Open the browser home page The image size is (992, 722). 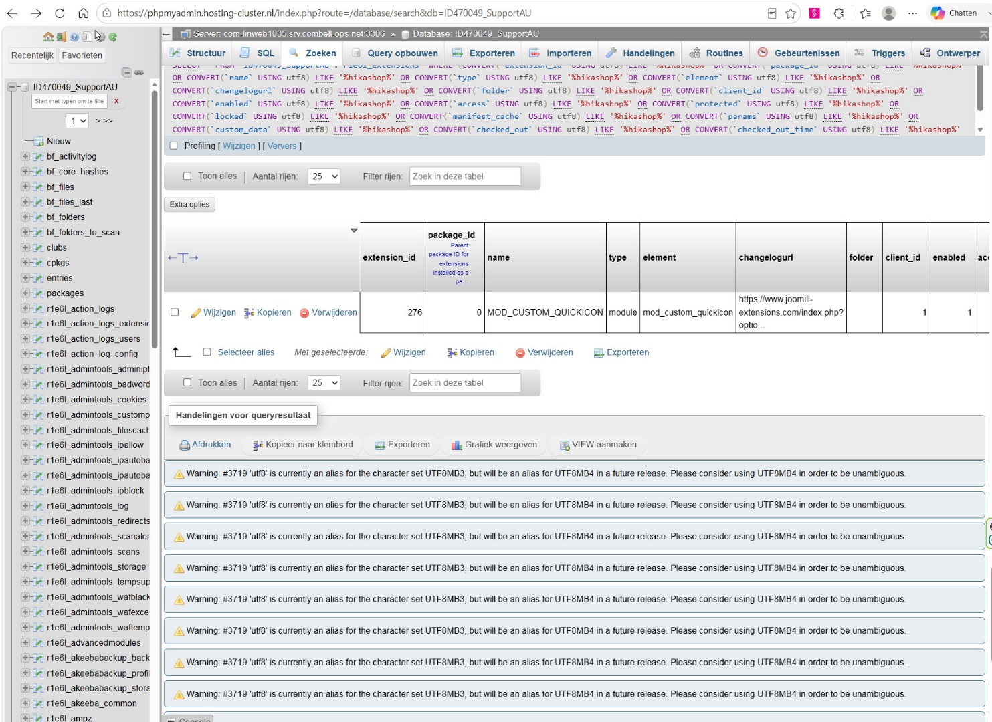click(83, 13)
